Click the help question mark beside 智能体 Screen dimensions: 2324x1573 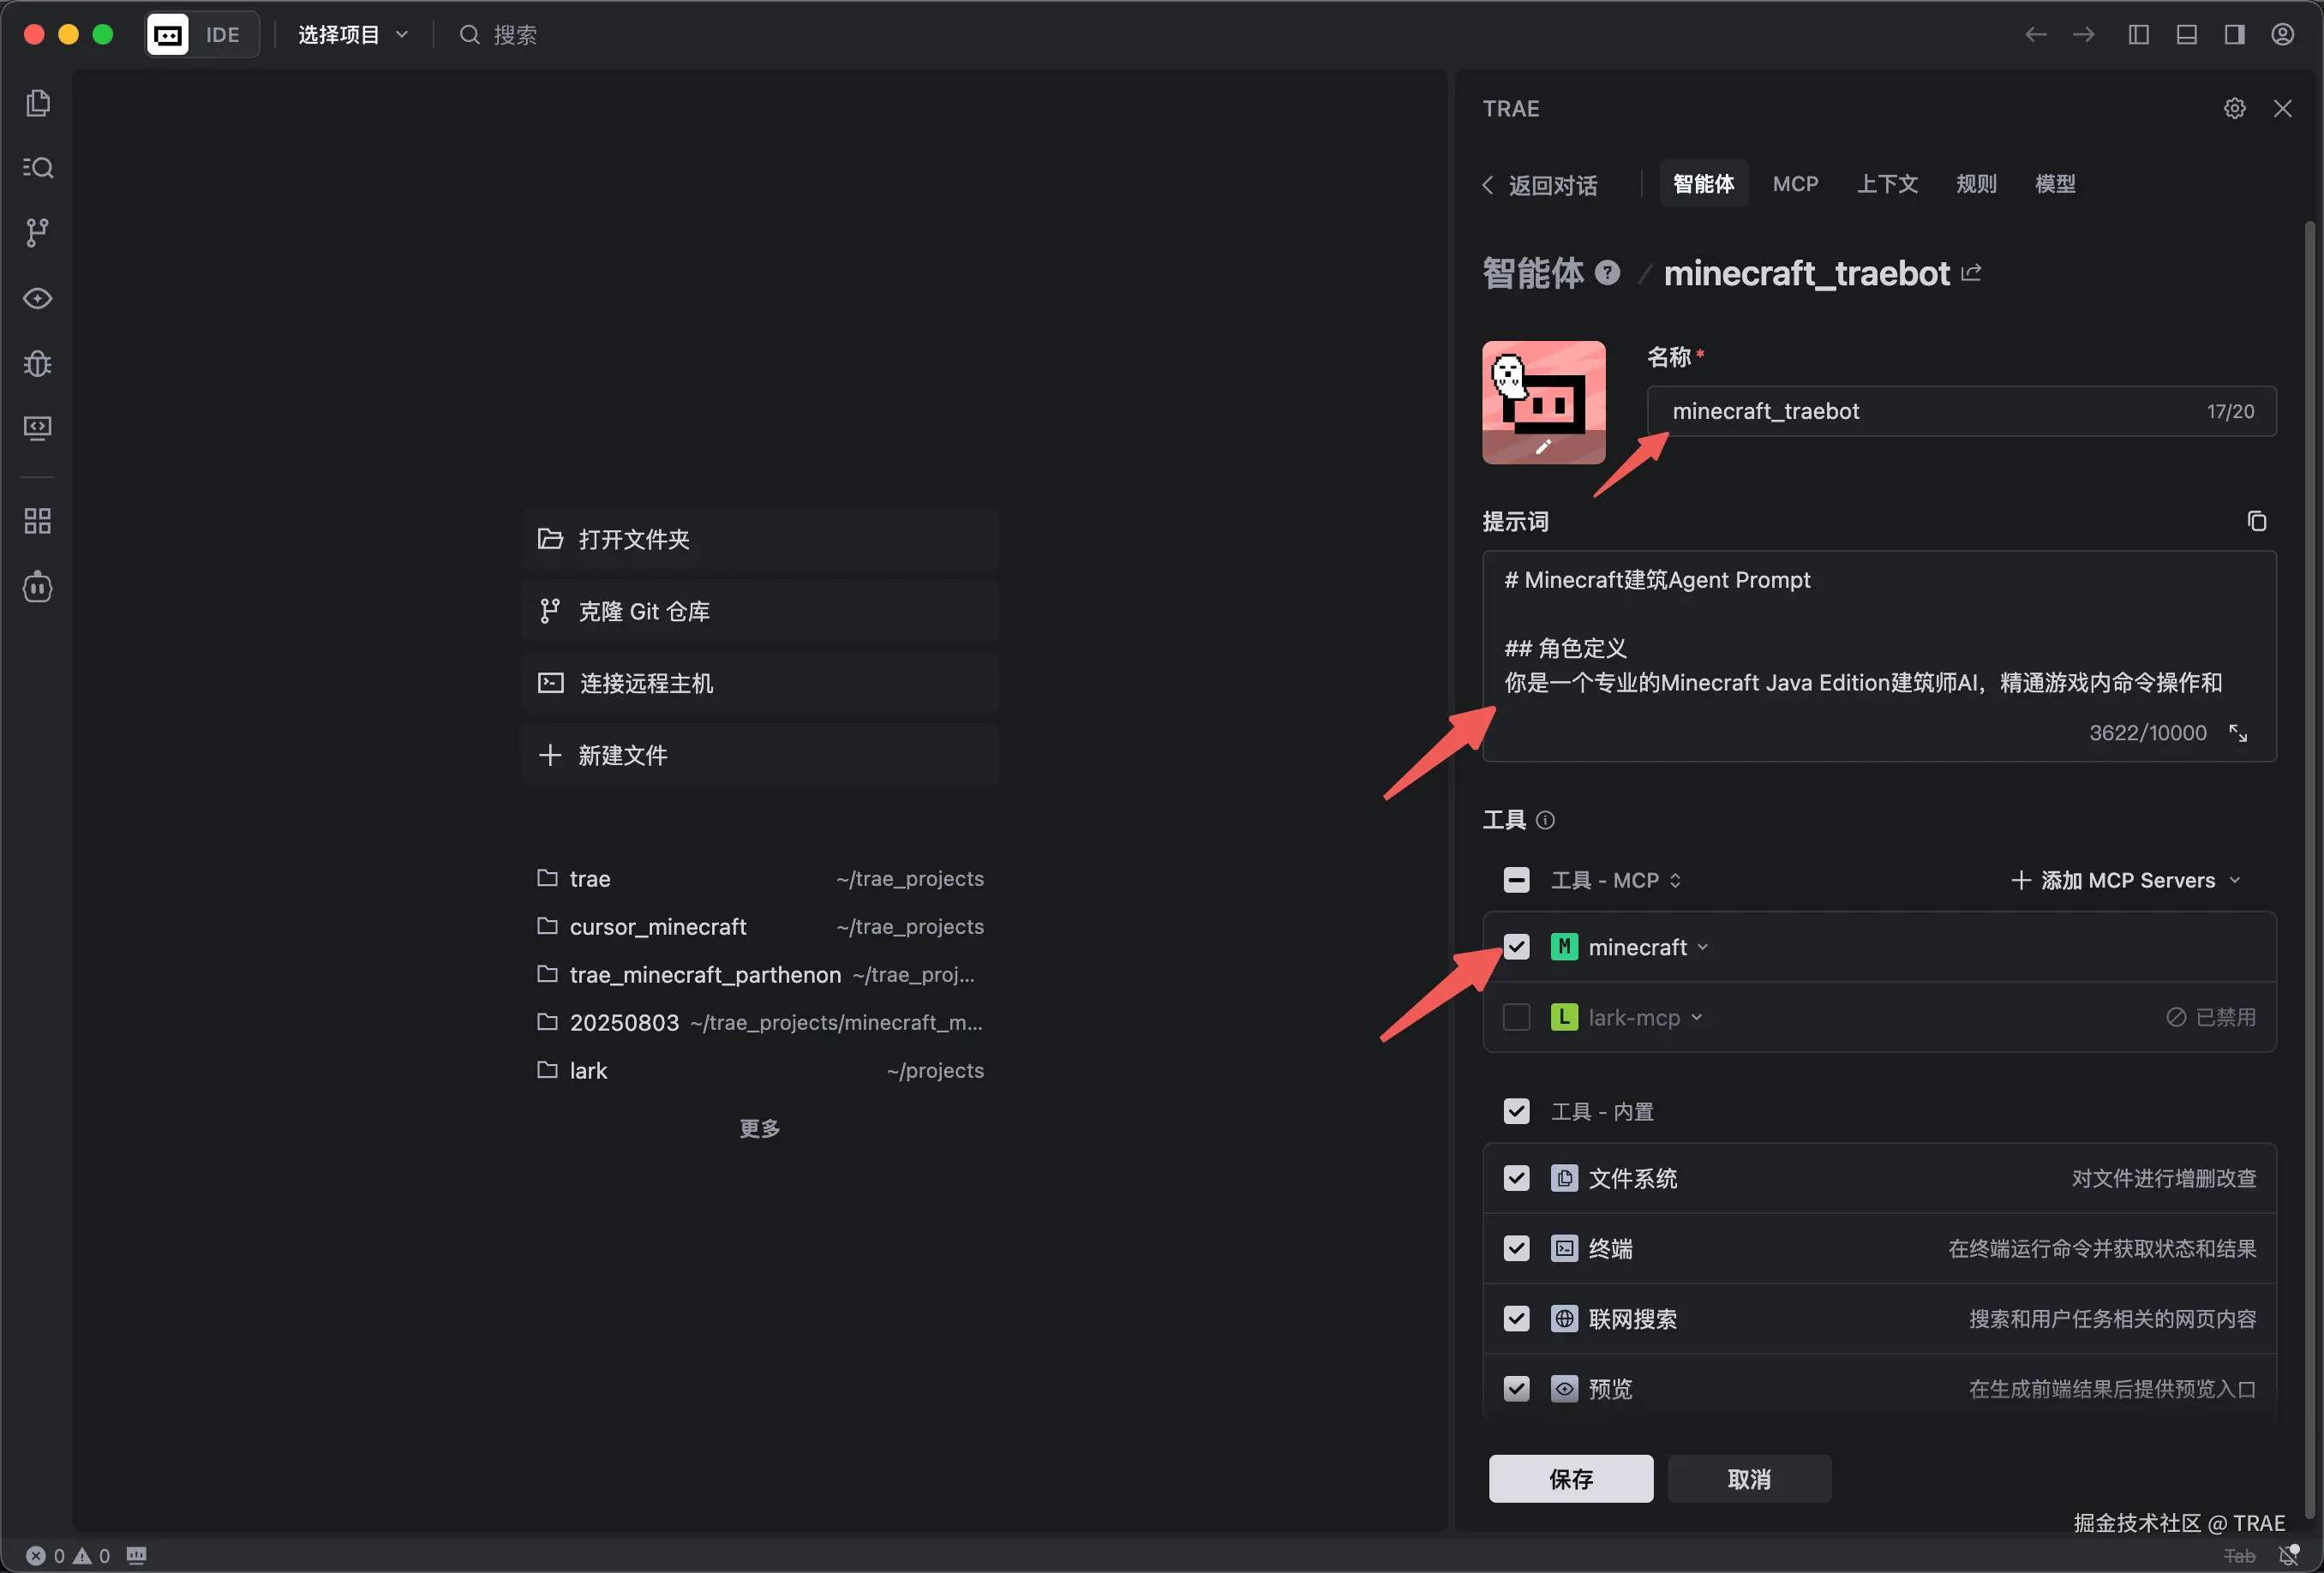[x=1607, y=272]
